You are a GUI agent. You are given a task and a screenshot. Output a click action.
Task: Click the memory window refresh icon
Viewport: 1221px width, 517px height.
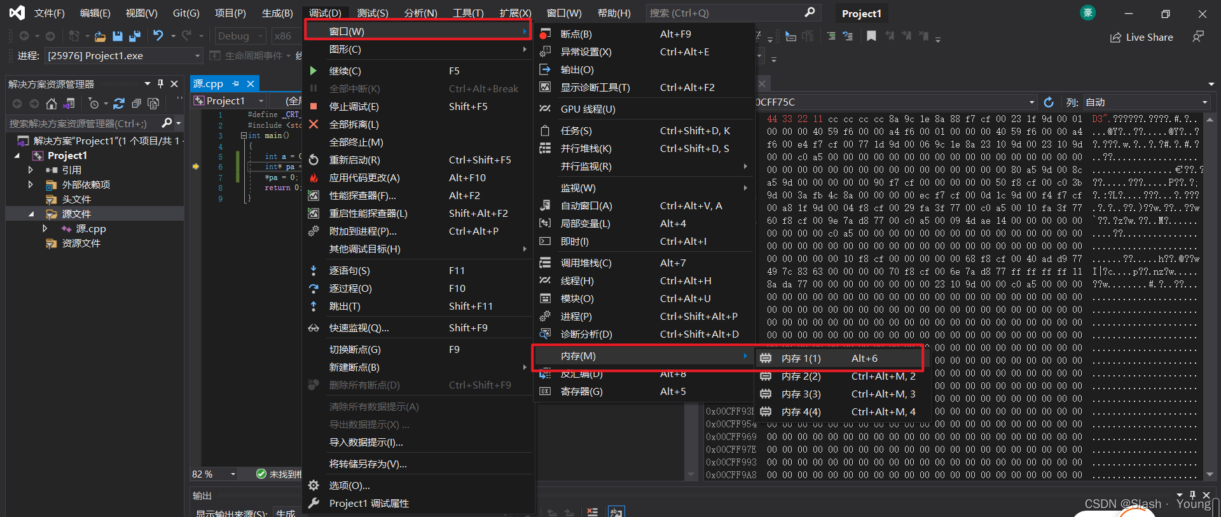pos(1049,102)
